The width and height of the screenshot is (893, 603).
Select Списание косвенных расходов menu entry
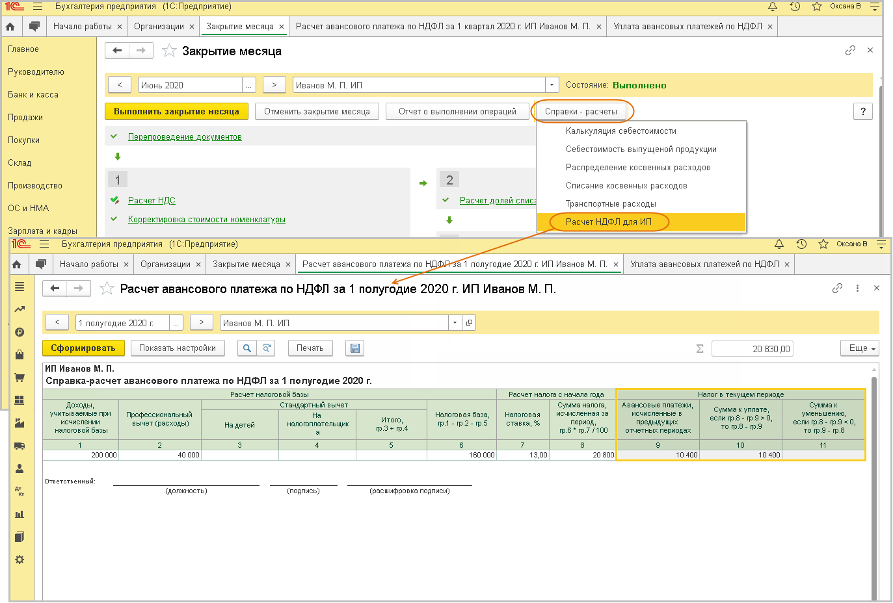[641, 186]
